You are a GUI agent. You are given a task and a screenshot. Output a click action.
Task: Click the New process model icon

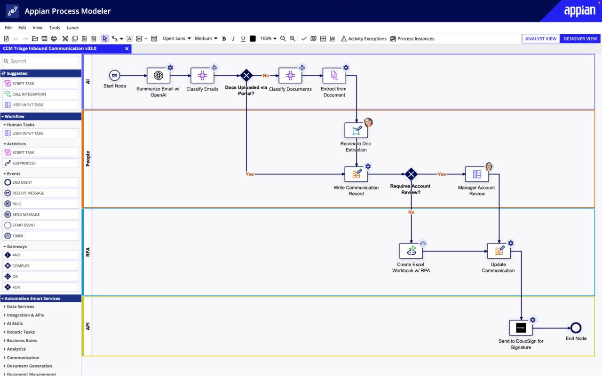[7, 39]
